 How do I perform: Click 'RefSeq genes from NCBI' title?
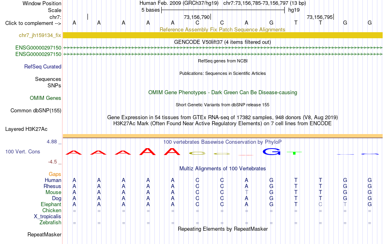click(x=223, y=61)
